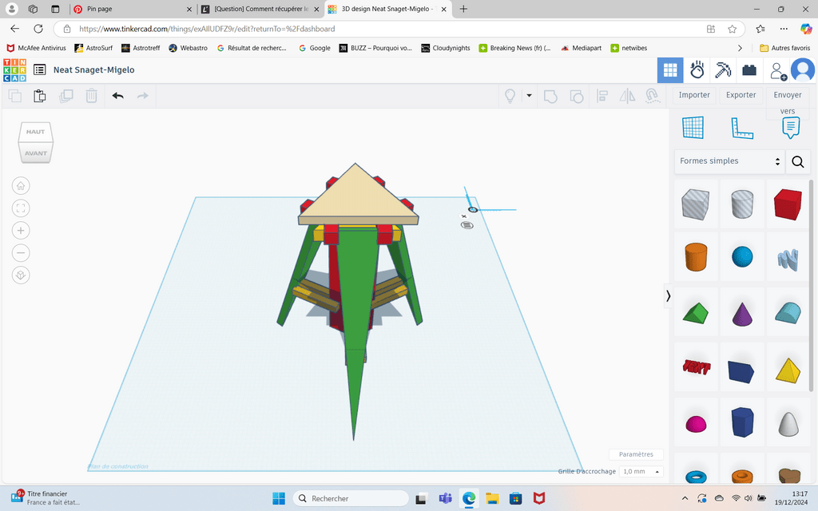818x511 pixels.
Task: Pick the yellow Pyramid shape
Action: click(x=788, y=370)
